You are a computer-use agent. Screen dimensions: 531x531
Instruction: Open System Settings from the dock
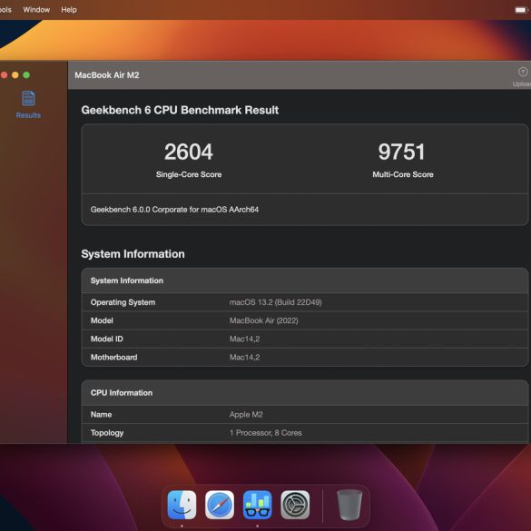tap(295, 505)
